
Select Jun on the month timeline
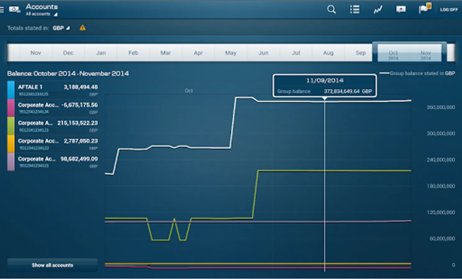coord(263,53)
